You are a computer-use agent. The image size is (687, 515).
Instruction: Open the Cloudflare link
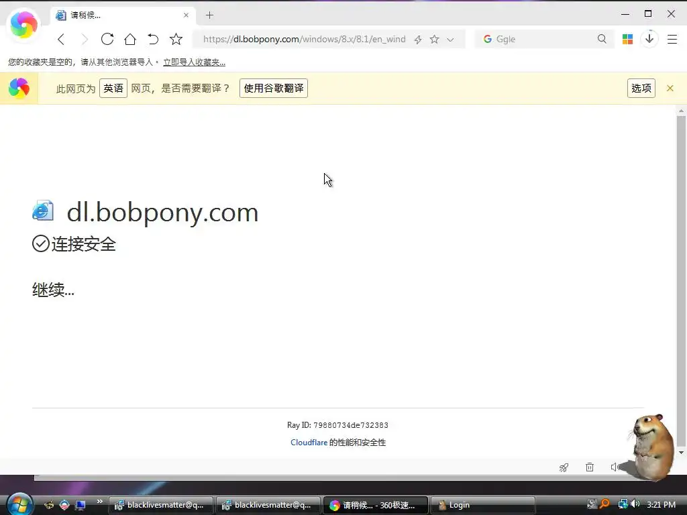[x=309, y=443]
